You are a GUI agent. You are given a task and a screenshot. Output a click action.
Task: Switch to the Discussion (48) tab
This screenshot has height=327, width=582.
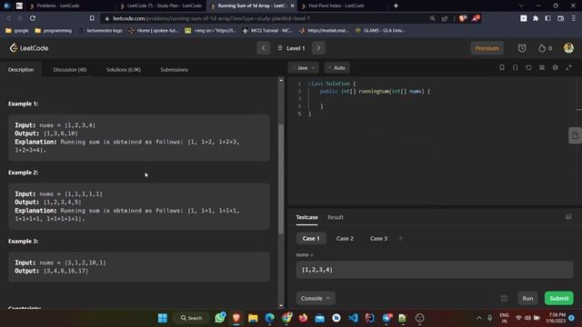click(x=70, y=69)
